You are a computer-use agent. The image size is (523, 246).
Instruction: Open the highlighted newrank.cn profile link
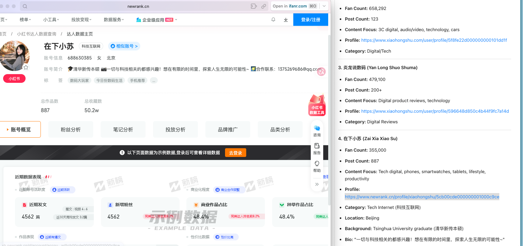[422, 197]
